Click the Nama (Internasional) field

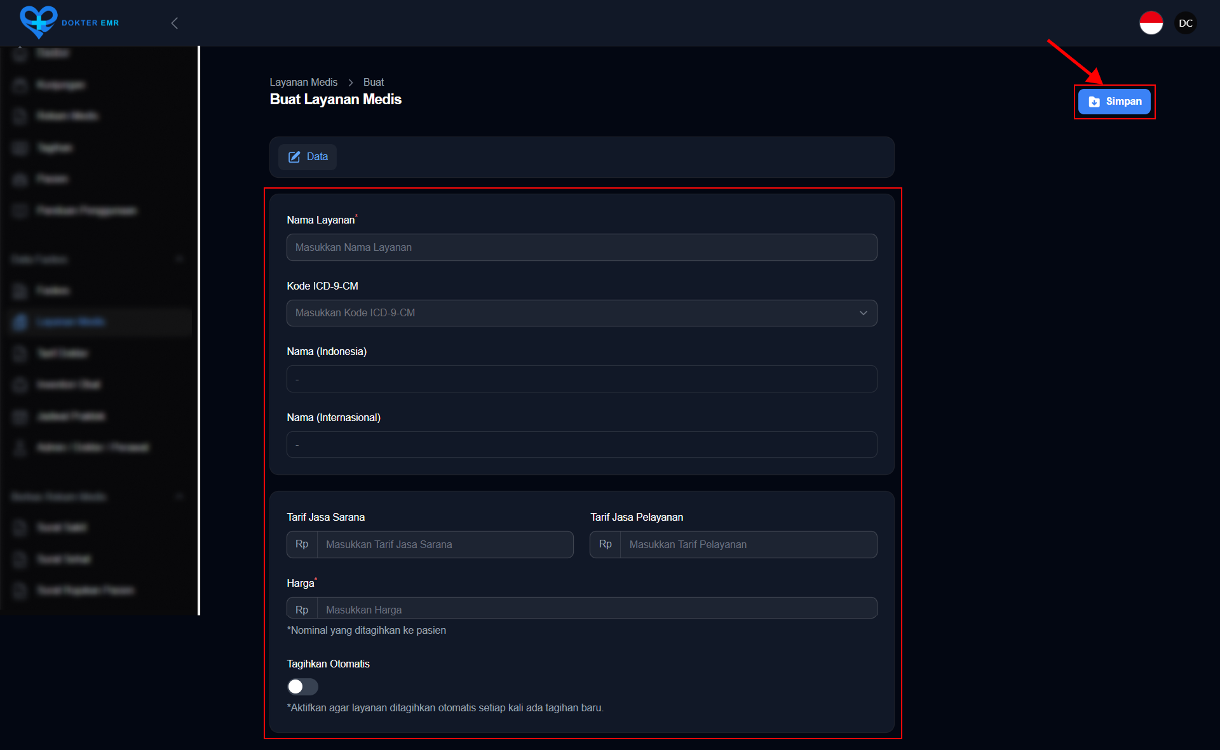click(581, 445)
